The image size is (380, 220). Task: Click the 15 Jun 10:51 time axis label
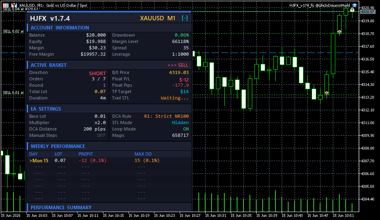(x=343, y=215)
